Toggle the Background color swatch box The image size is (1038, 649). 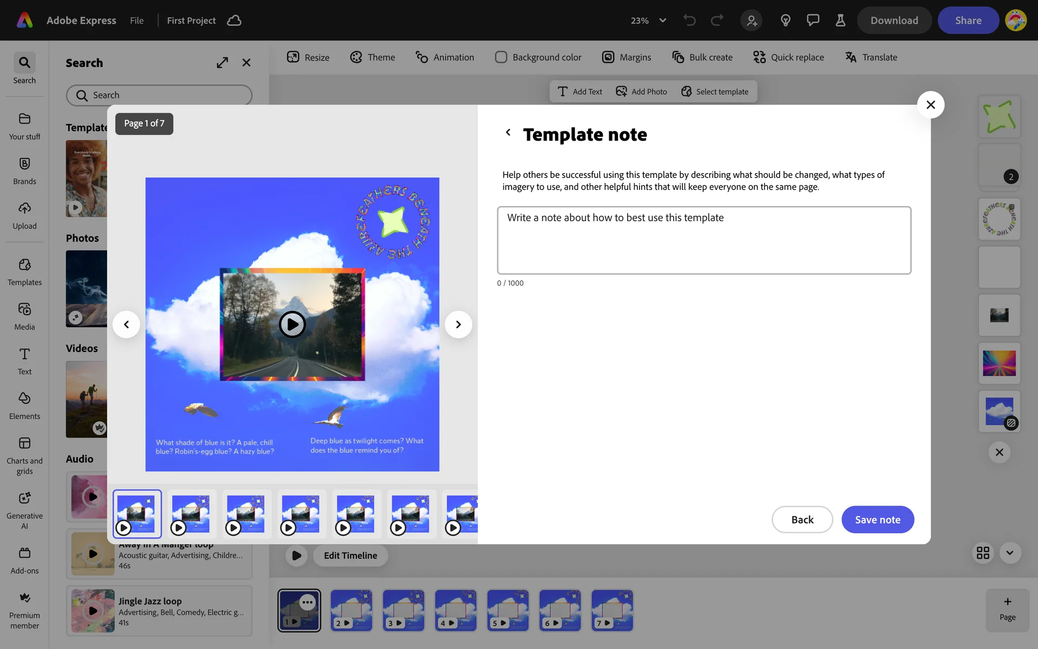501,57
